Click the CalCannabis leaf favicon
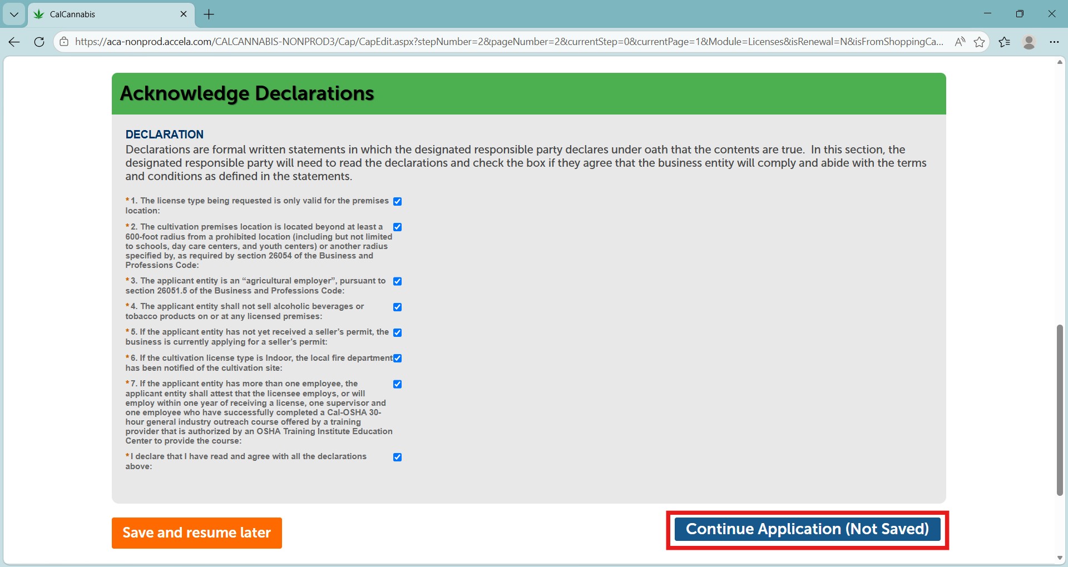Screen dimensions: 1068x567 coord(38,14)
